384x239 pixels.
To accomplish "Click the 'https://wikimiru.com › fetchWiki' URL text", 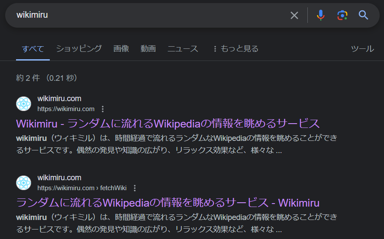I will (82, 188).
